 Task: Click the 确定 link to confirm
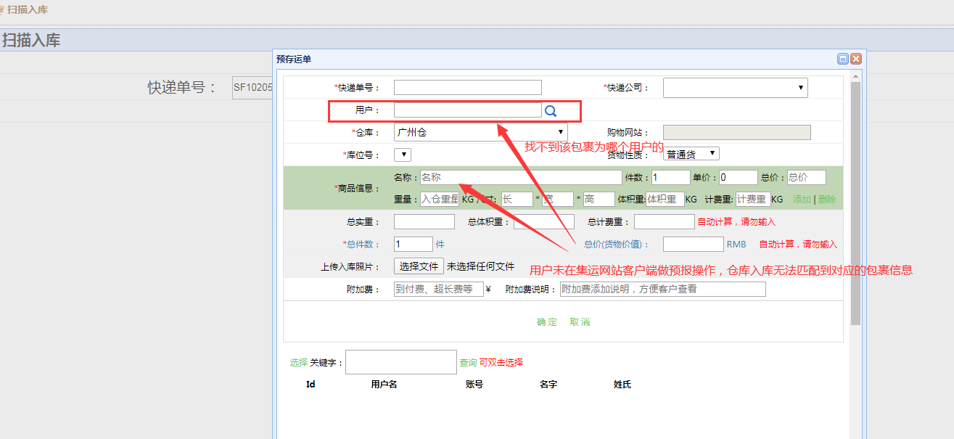(x=547, y=322)
